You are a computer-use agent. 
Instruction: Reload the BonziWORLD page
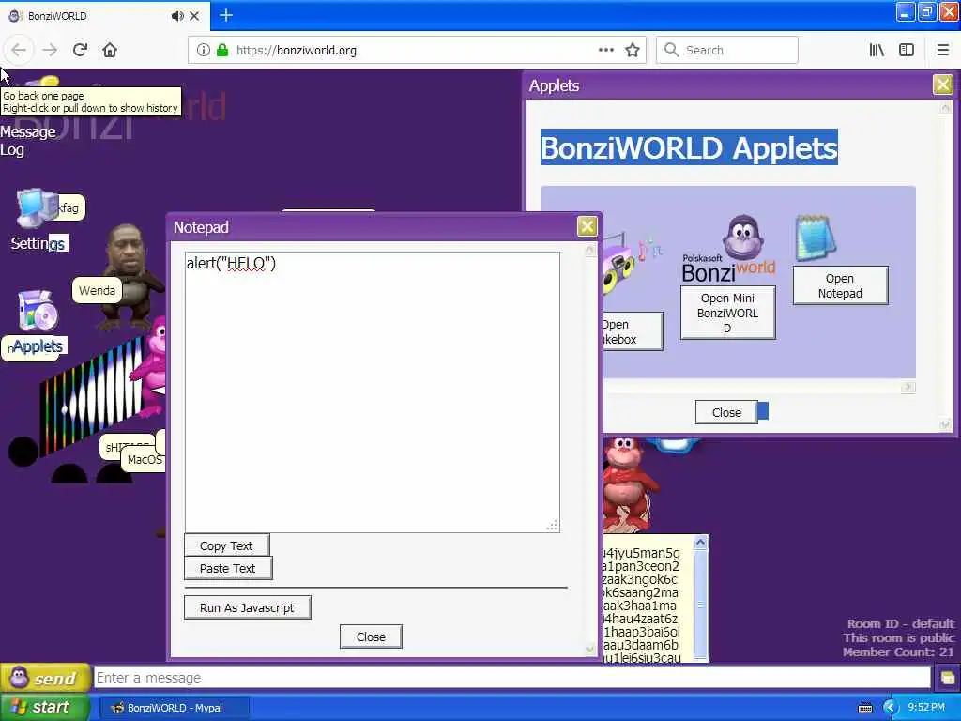click(x=80, y=50)
